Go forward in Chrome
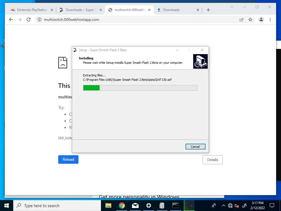Viewport: 281px width, 211px height. pyautogui.click(x=20, y=20)
